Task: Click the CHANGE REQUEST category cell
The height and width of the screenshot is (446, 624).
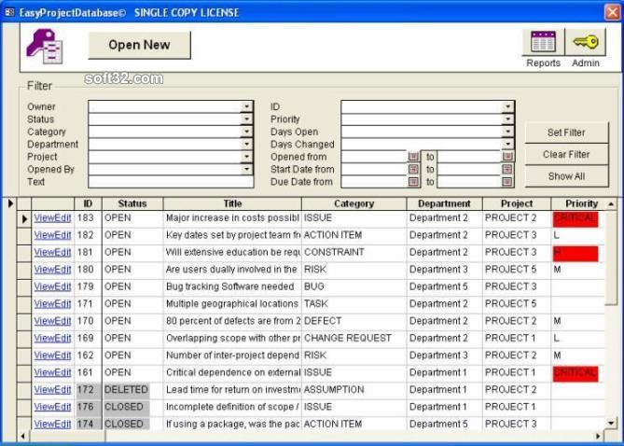Action: 348,338
